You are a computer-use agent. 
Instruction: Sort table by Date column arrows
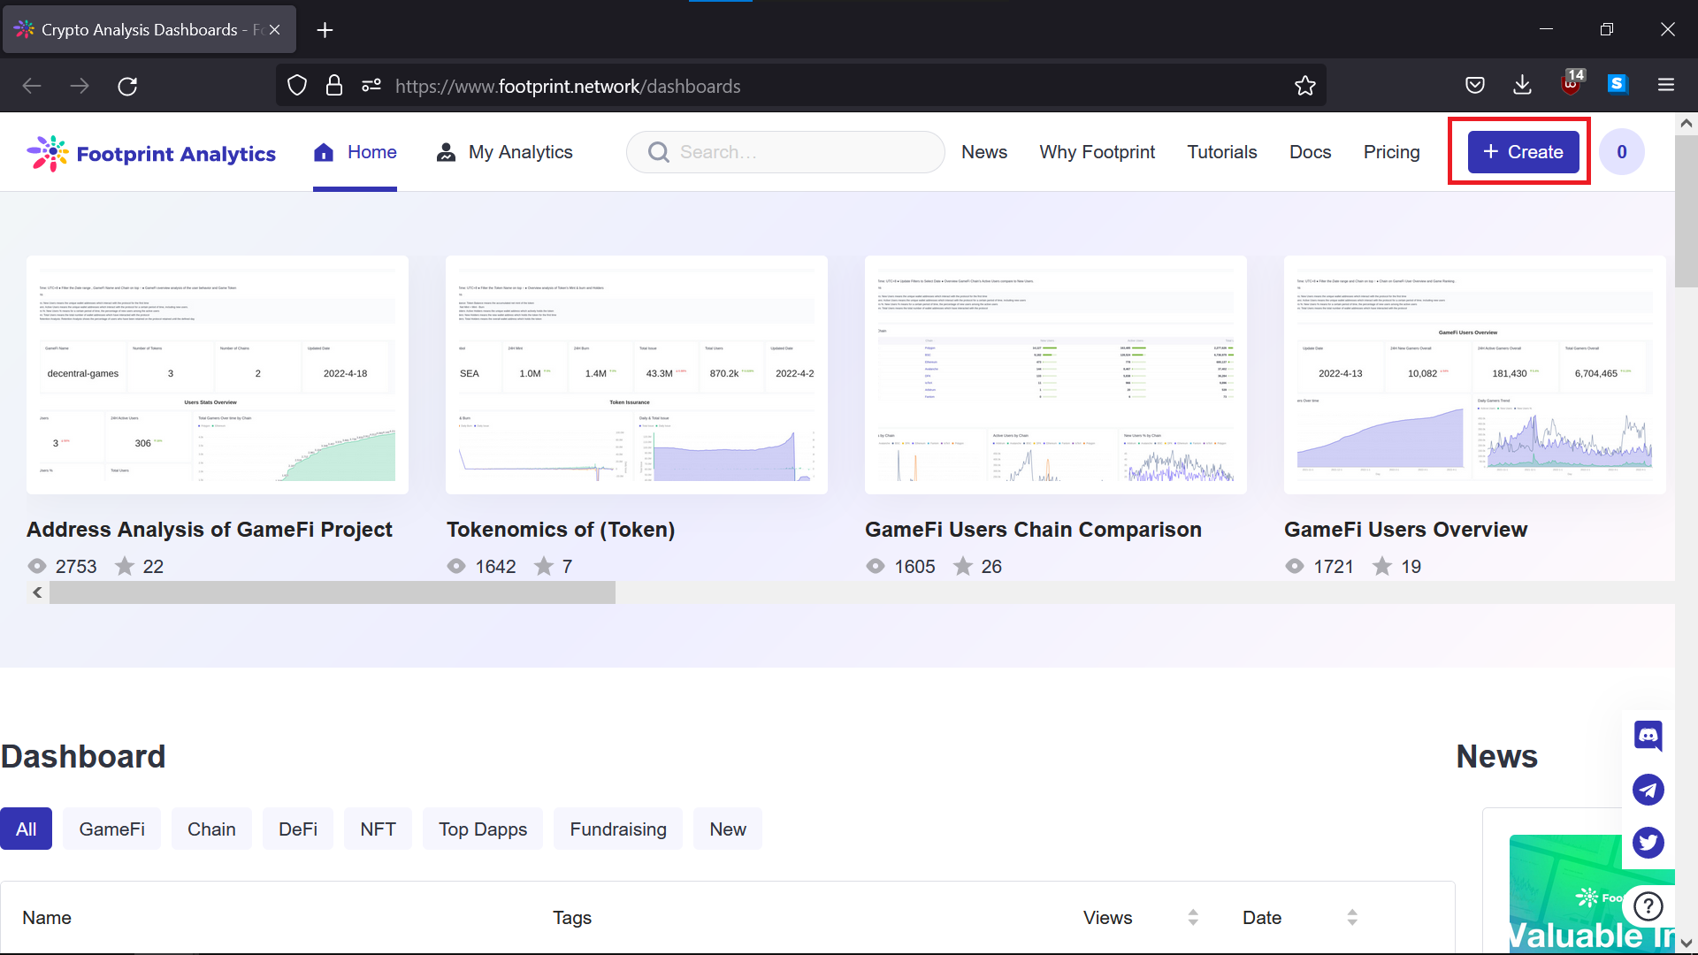pyautogui.click(x=1352, y=918)
